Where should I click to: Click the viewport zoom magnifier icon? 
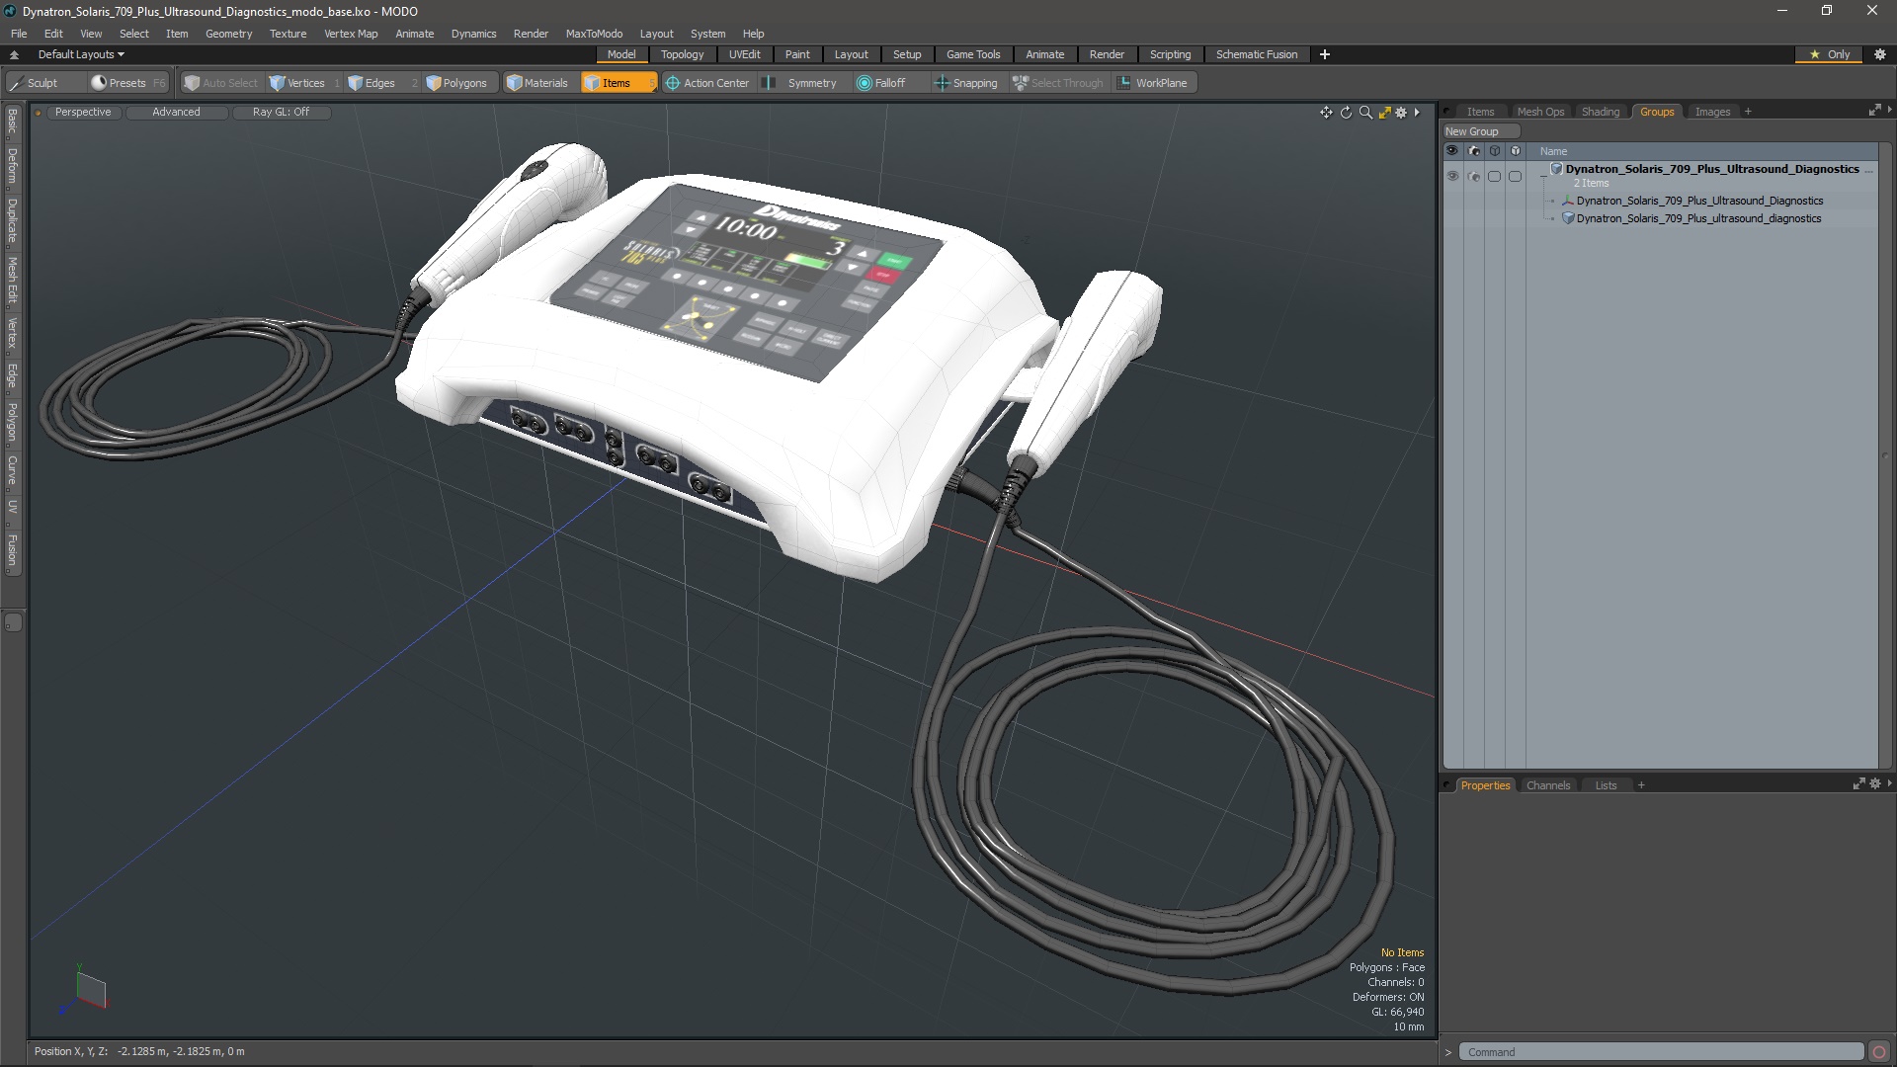pyautogui.click(x=1365, y=113)
